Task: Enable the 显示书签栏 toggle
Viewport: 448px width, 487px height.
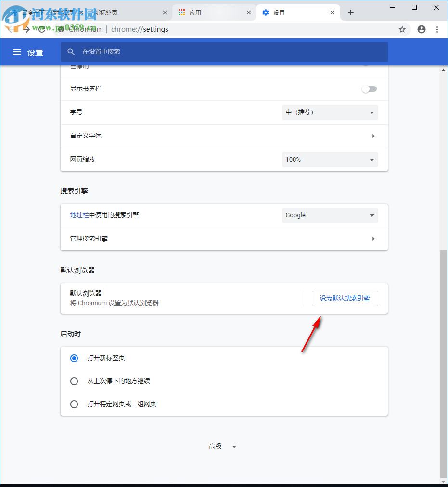Action: [369, 88]
